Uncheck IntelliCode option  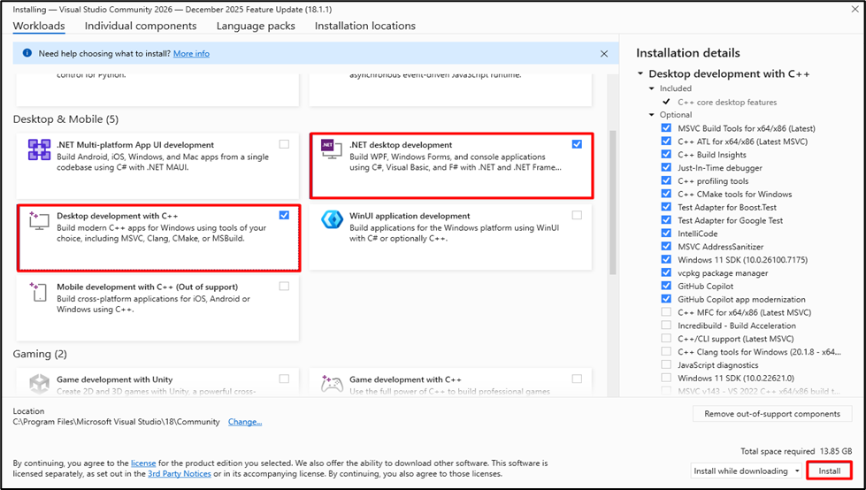(x=666, y=234)
